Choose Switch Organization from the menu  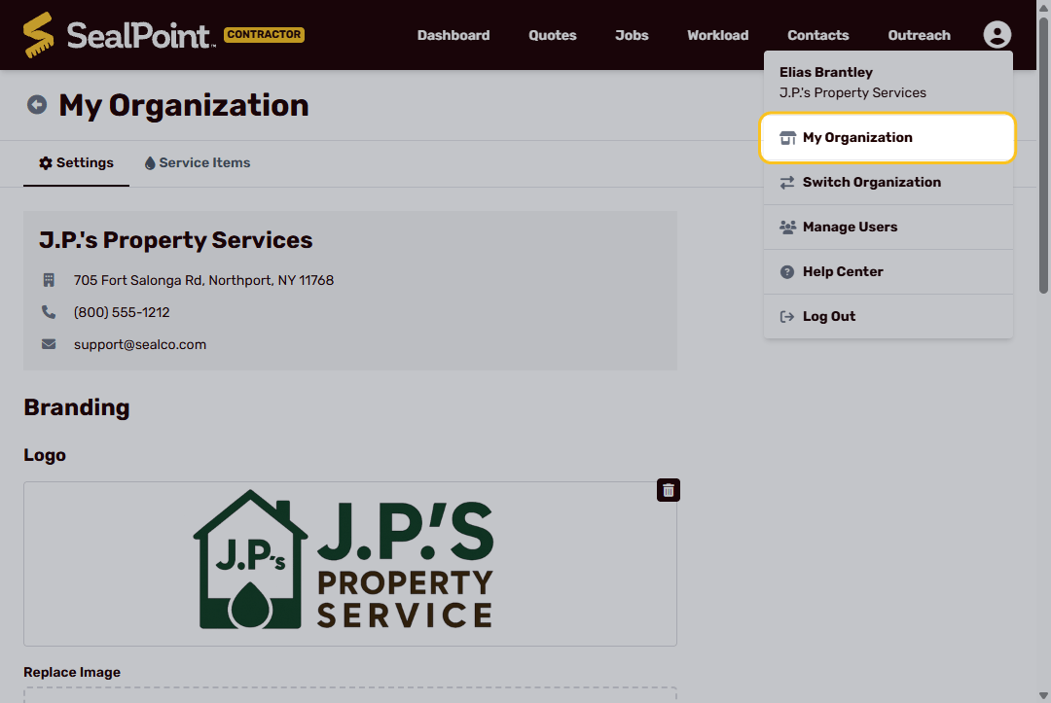tap(888, 182)
